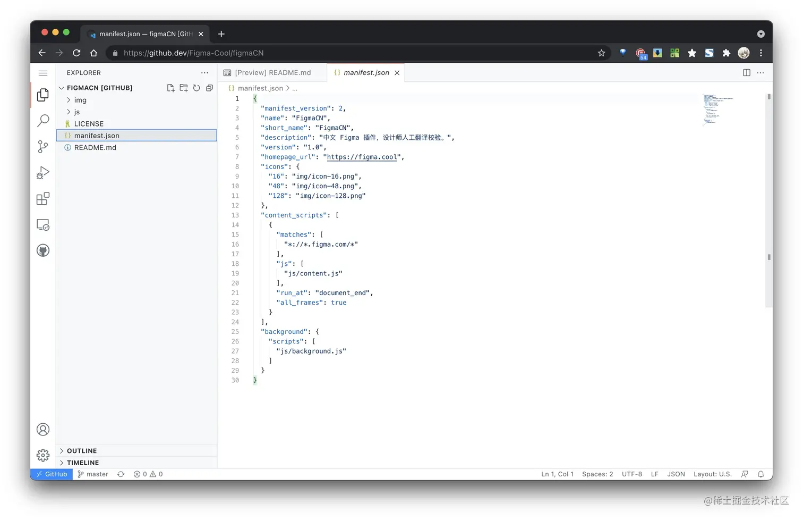Open the GitHub view icon in the activity bar
The width and height of the screenshot is (803, 520).
click(x=43, y=250)
